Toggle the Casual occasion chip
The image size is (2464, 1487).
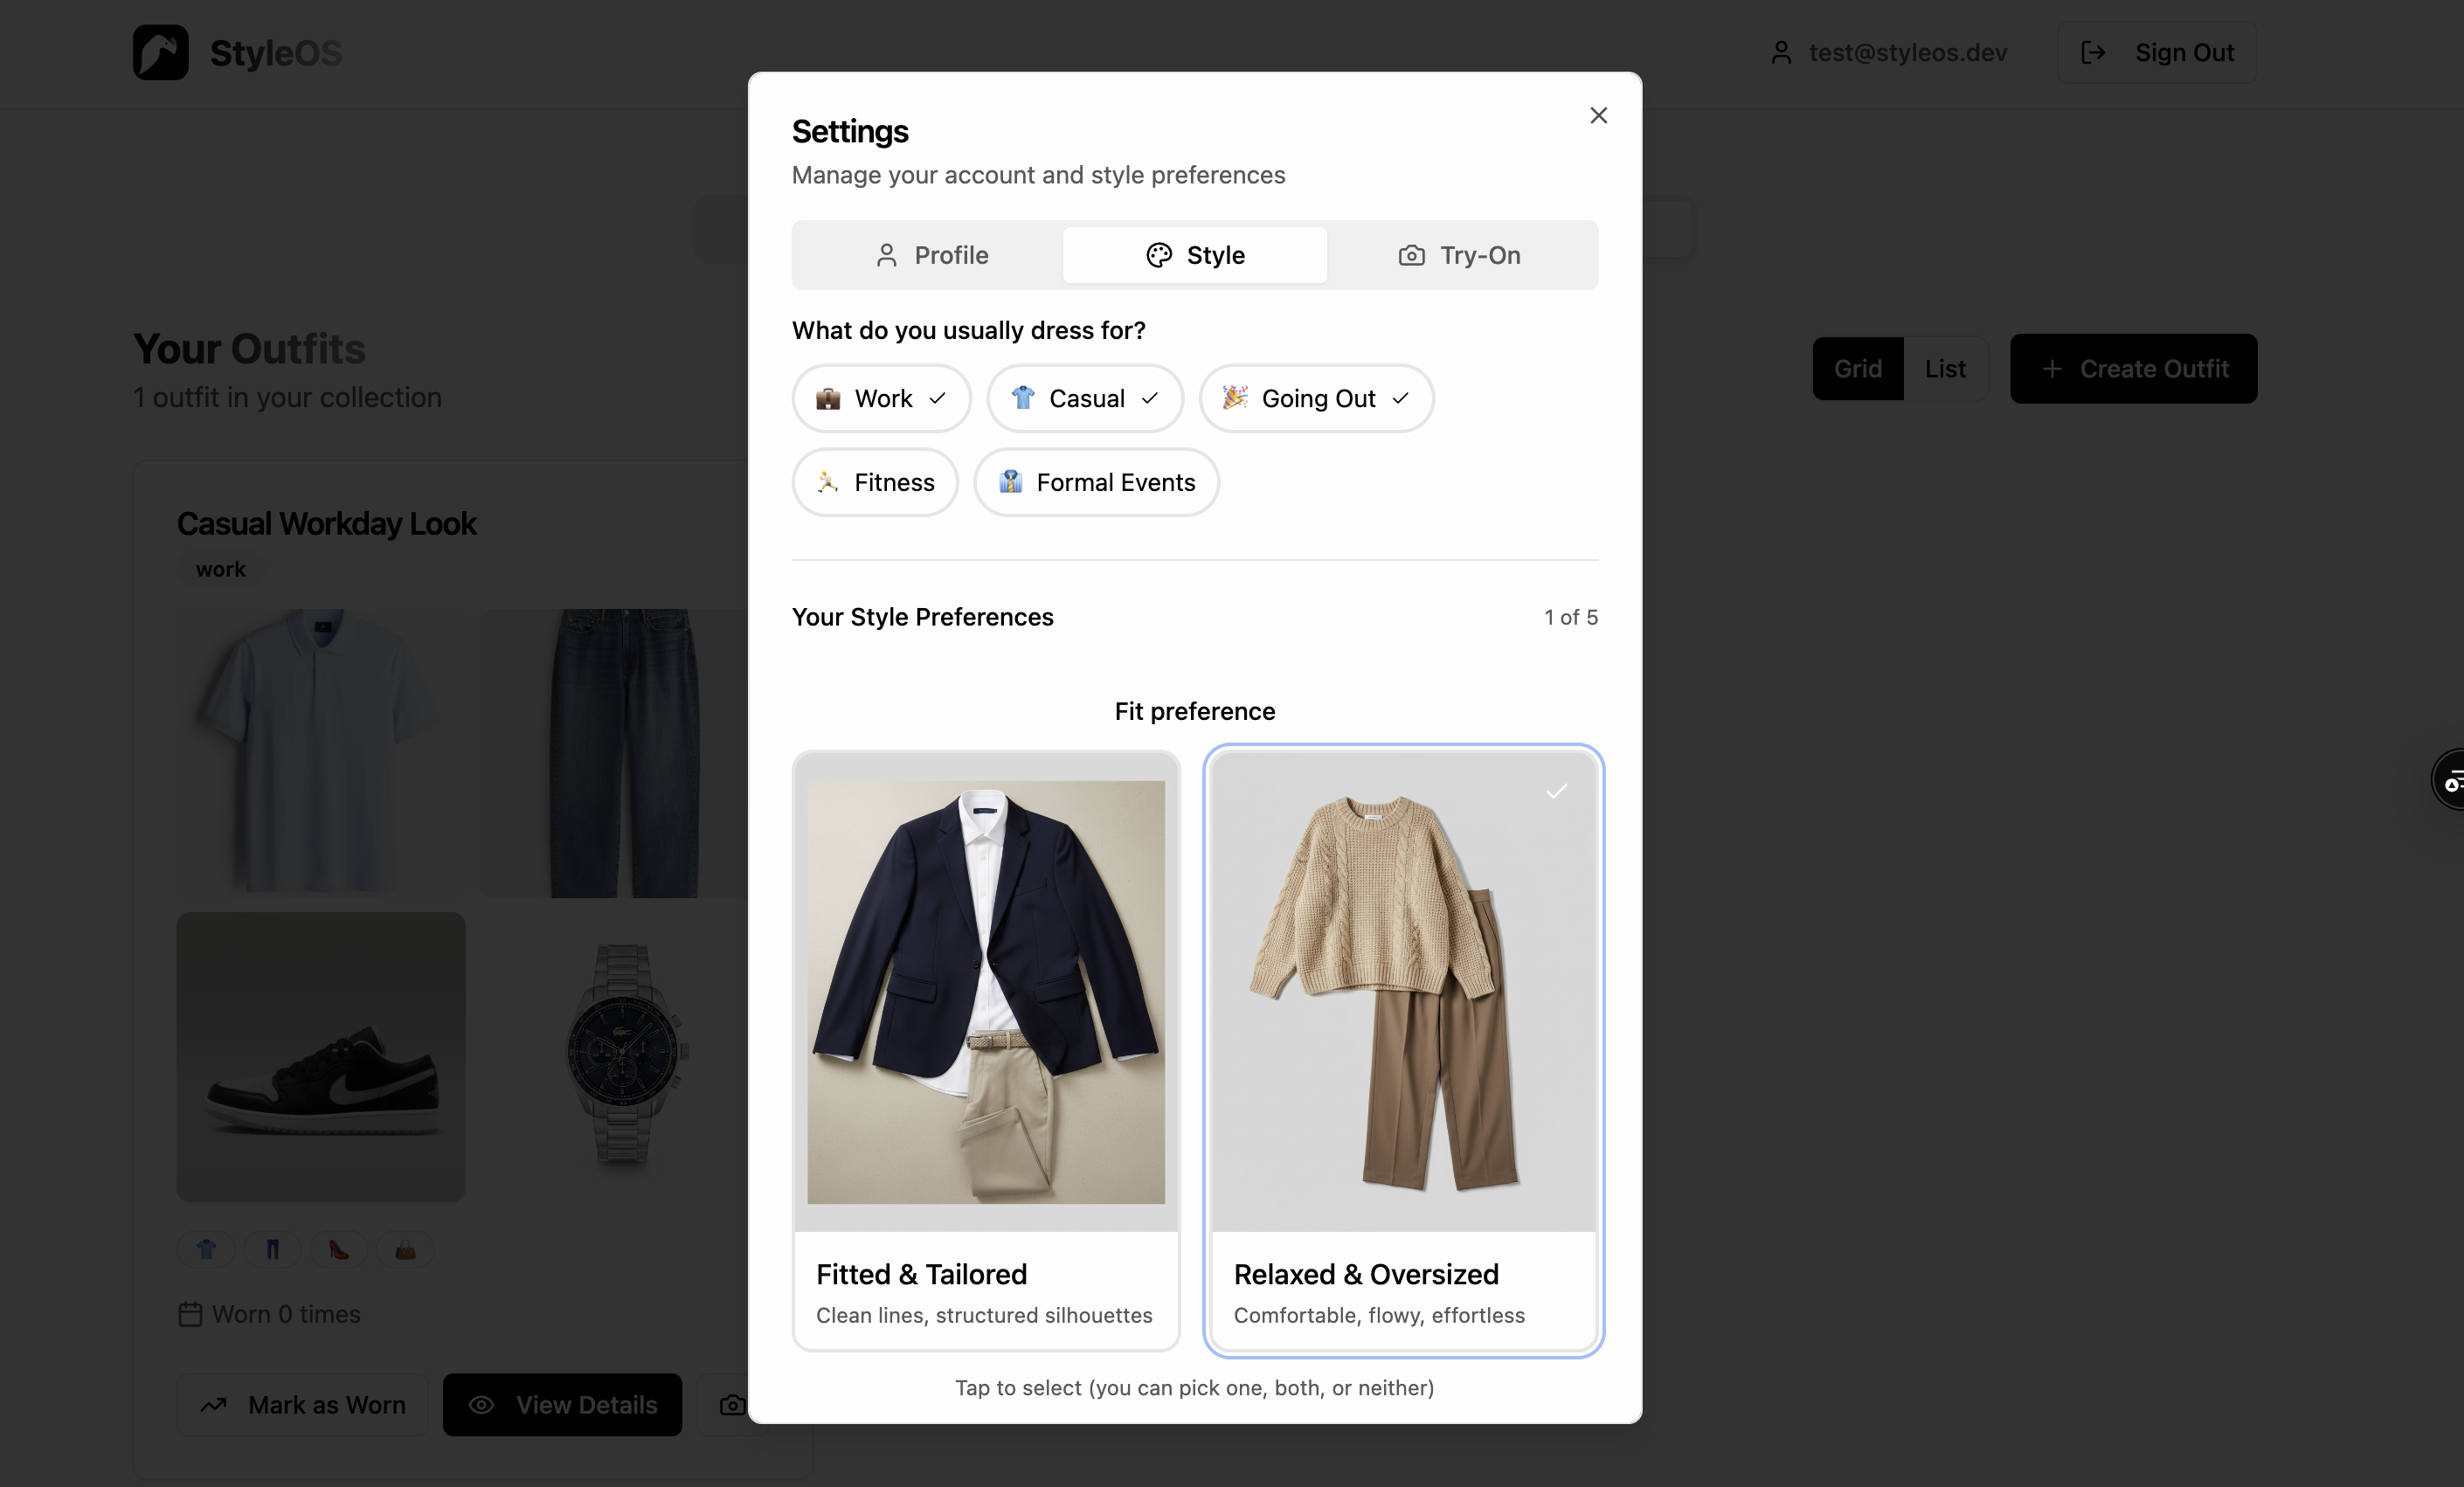click(1084, 399)
